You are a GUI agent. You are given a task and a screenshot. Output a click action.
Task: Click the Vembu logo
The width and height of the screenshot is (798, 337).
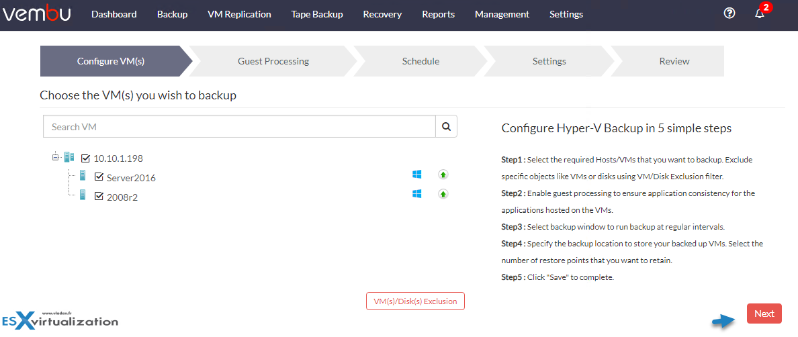click(x=37, y=13)
